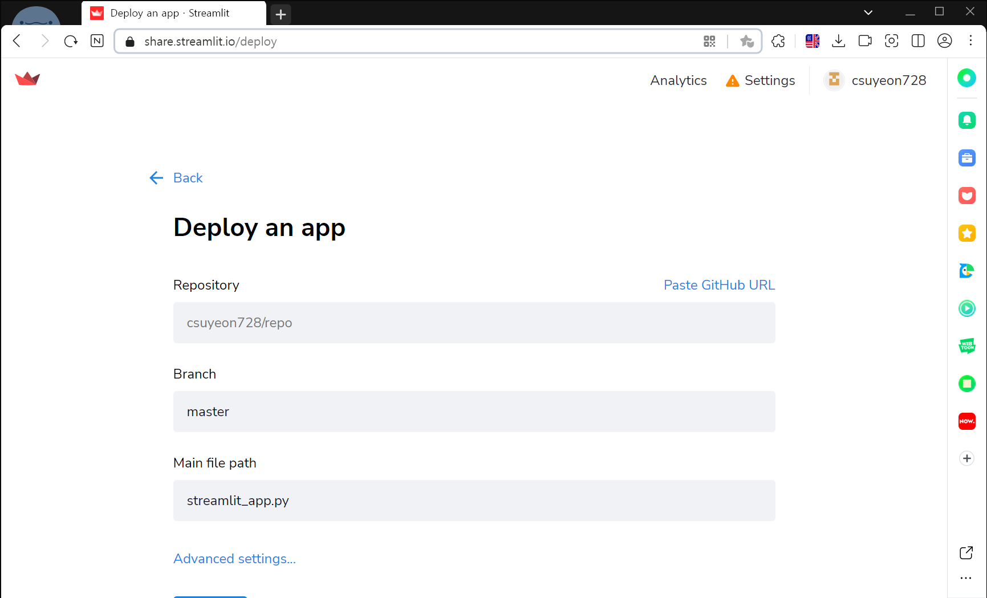Open Analytics page
987x598 pixels.
(679, 80)
